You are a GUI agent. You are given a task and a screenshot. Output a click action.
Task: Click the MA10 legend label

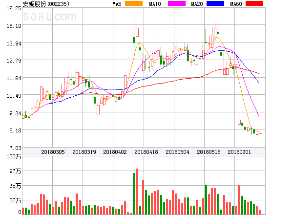[x=155, y=4]
